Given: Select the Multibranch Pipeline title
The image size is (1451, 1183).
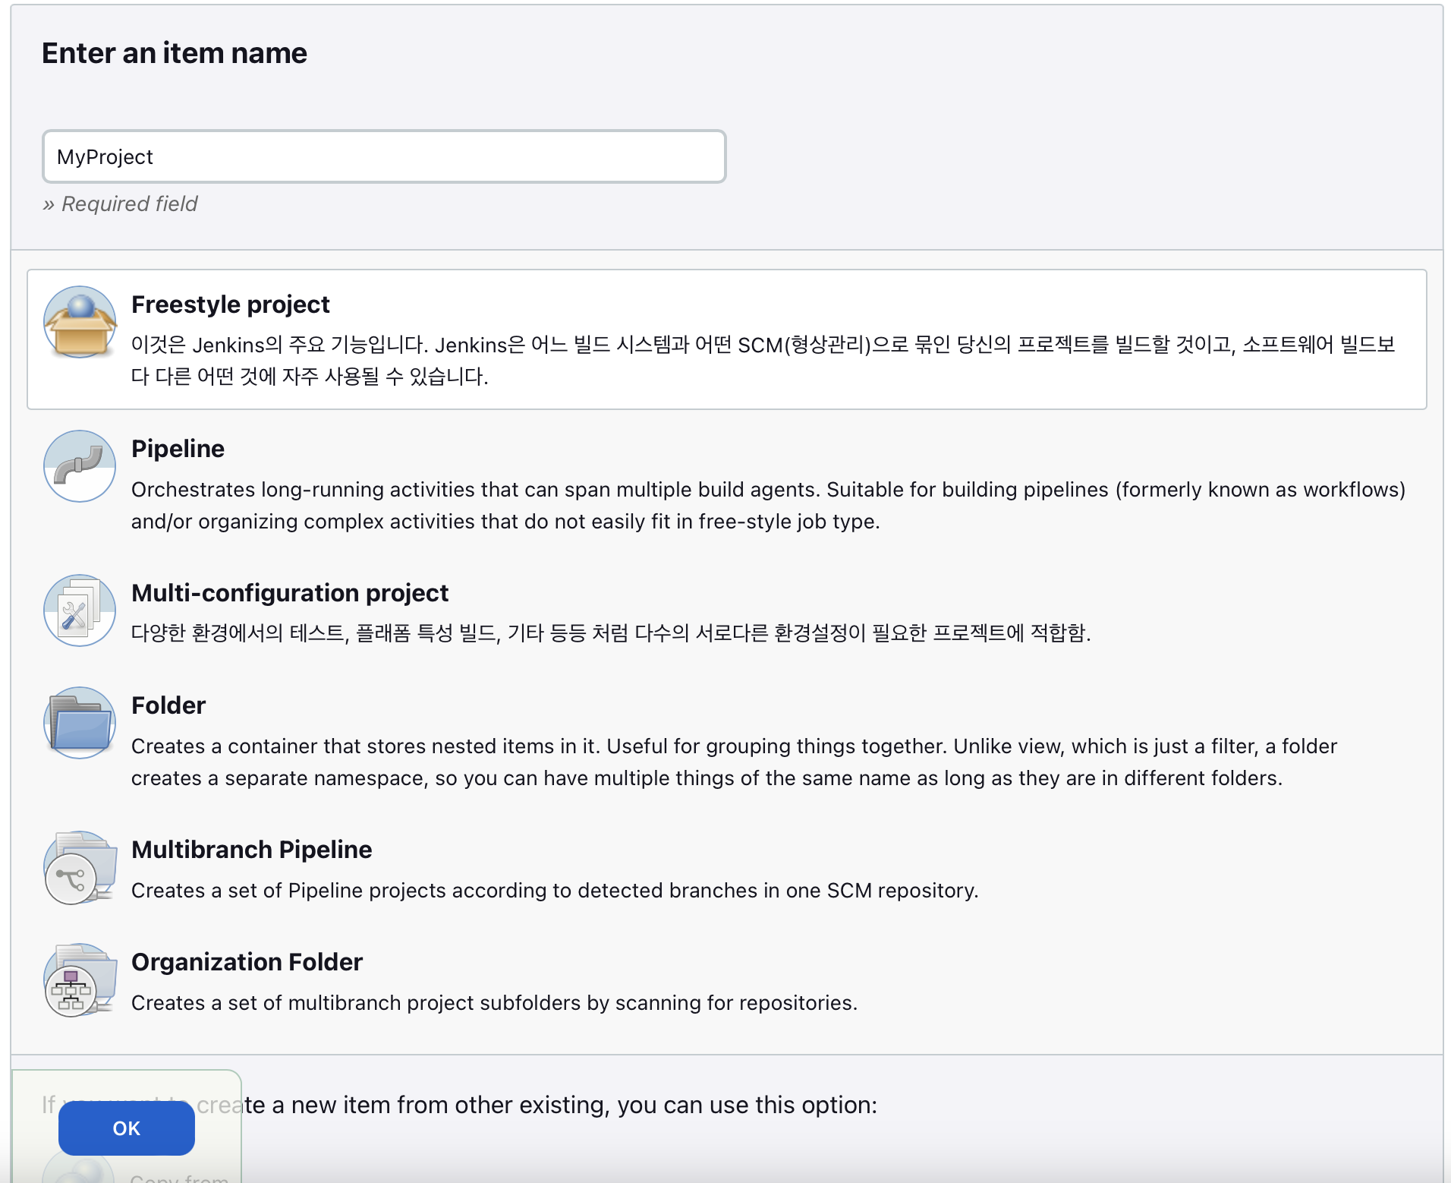Looking at the screenshot, I should tap(252, 850).
